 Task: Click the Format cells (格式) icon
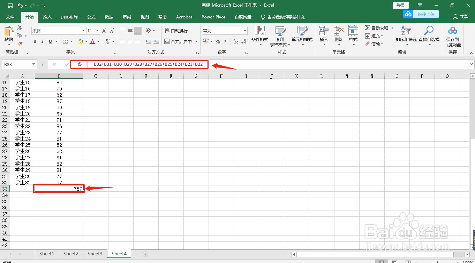coord(353,35)
